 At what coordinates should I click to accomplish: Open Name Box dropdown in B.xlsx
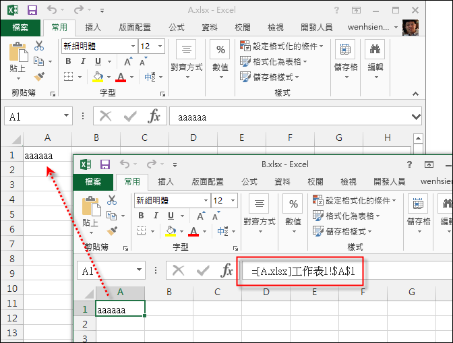139,270
